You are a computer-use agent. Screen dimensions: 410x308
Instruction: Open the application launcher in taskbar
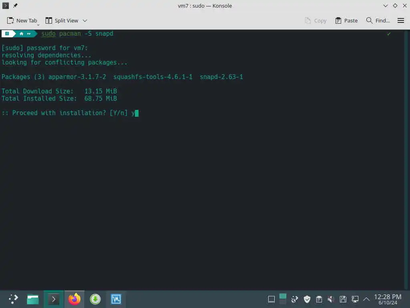point(13,299)
